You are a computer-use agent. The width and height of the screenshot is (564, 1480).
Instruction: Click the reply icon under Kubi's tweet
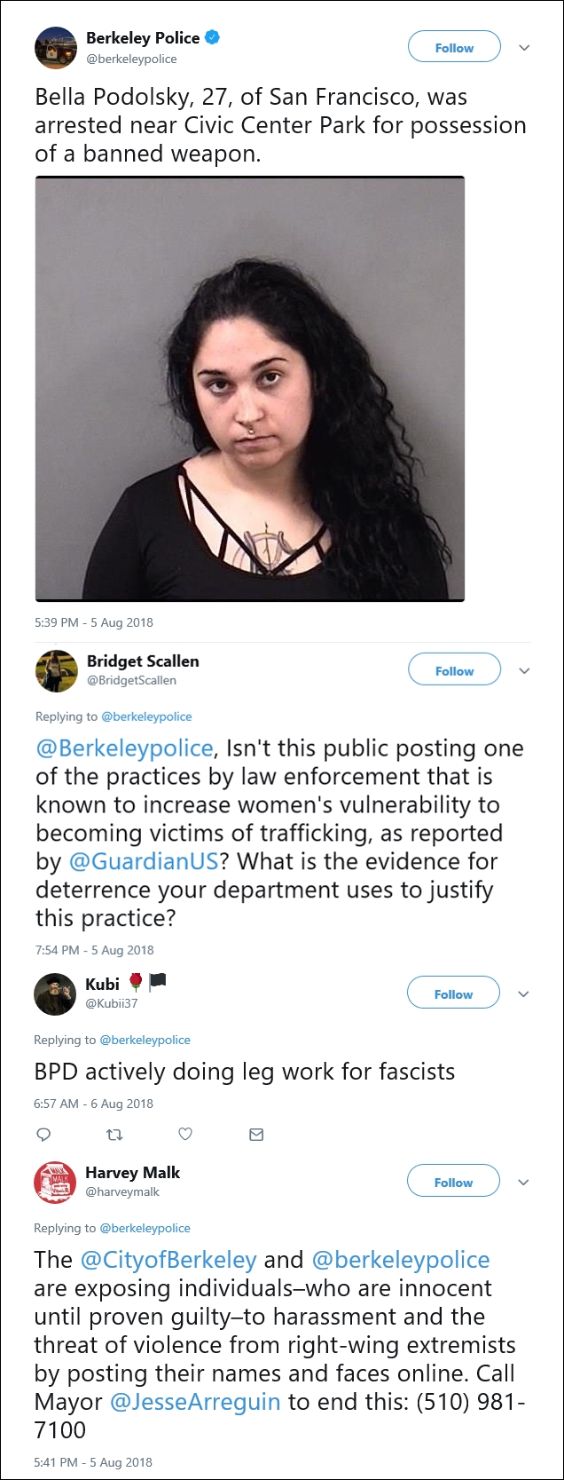[43, 1134]
